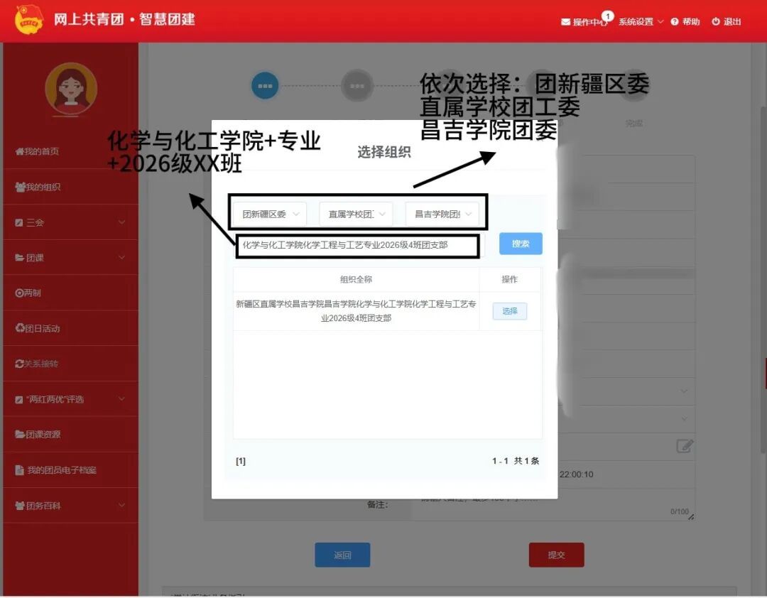Open the 昌吉学院团委 dropdown

click(x=442, y=214)
